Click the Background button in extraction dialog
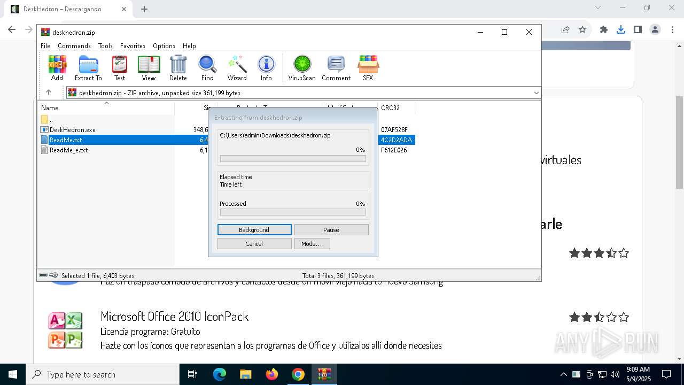Image resolution: width=684 pixels, height=385 pixels. tap(254, 230)
